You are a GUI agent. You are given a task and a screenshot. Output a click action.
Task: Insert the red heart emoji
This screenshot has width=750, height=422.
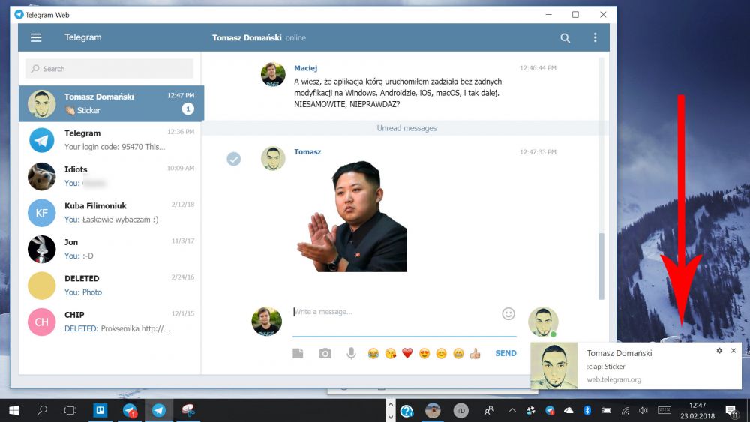point(407,353)
